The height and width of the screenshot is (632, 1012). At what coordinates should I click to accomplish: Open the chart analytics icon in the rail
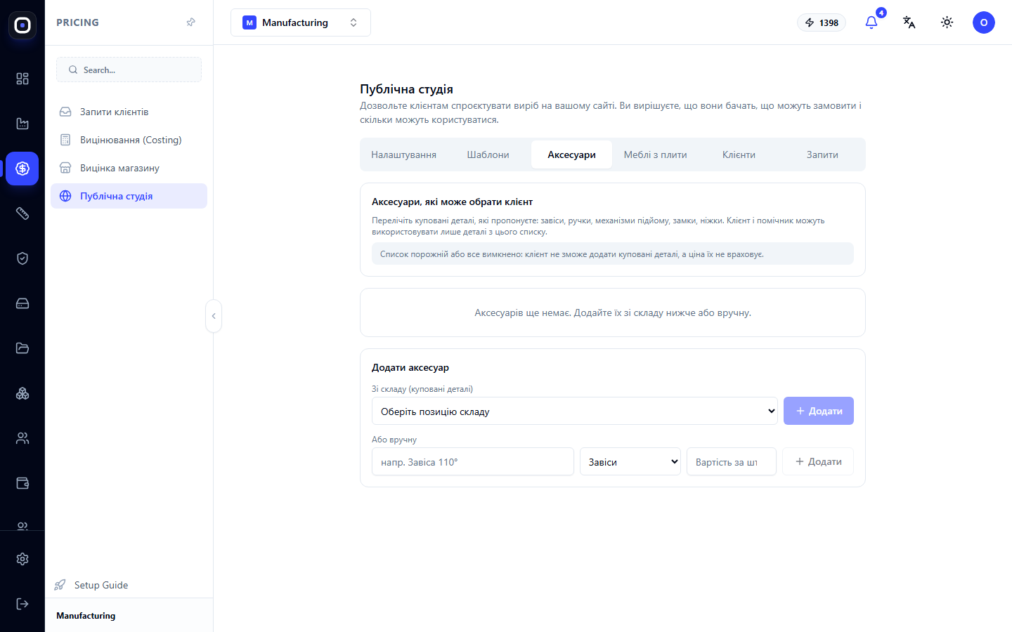tap(22, 124)
